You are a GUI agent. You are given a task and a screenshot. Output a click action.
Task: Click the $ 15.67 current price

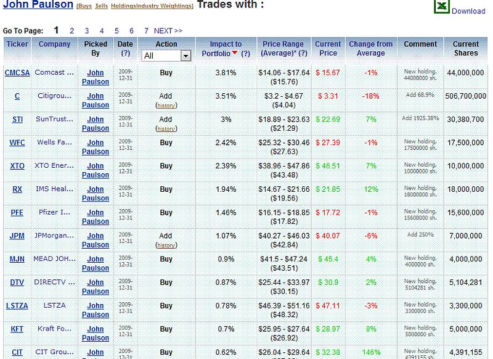328,73
